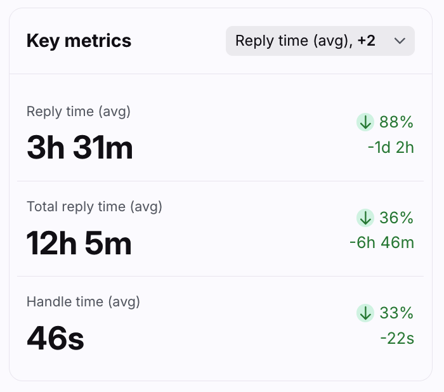This screenshot has height=392, width=444.
Task: Select the 46s handle time value
Action: coord(55,339)
